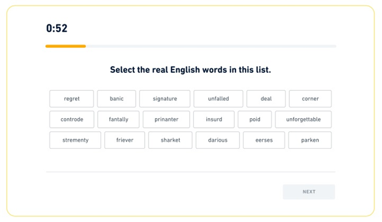Viewport: 382px width, 222px height.
Task: Select the 'prinanter' tile
Action: 166,119
